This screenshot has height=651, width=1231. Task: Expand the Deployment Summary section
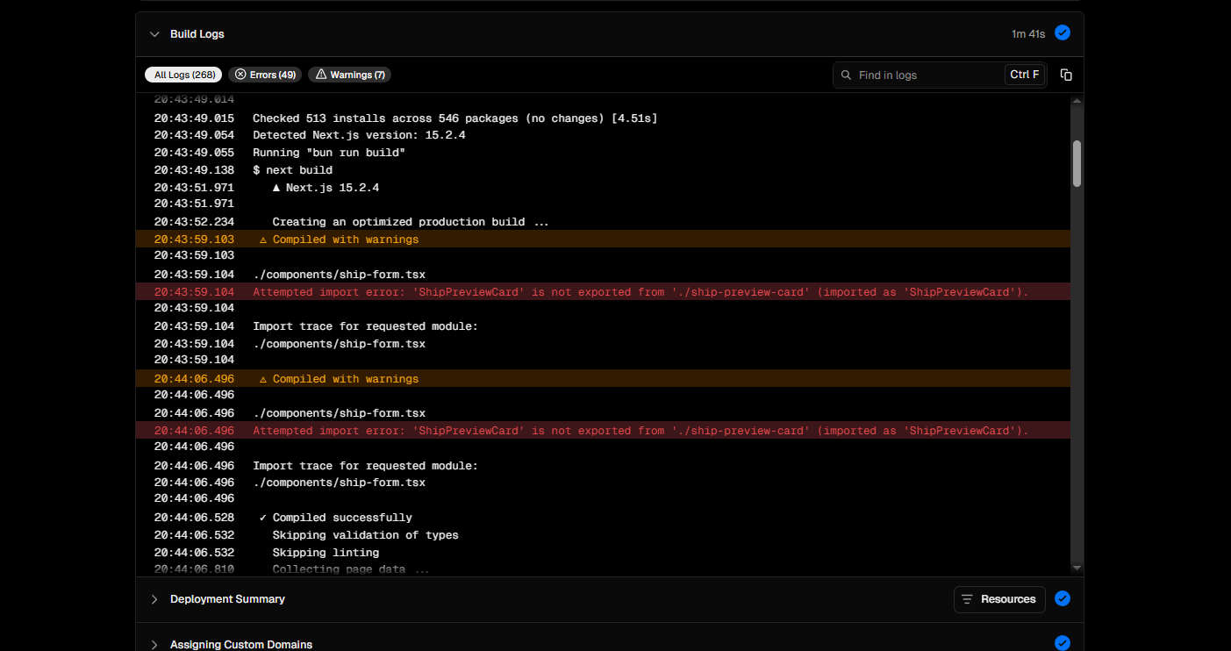[154, 599]
